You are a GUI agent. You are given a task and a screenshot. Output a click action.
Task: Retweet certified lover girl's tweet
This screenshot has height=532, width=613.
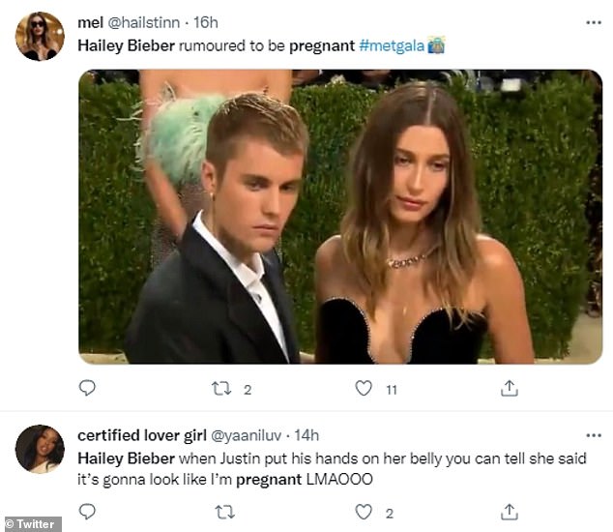(x=221, y=510)
